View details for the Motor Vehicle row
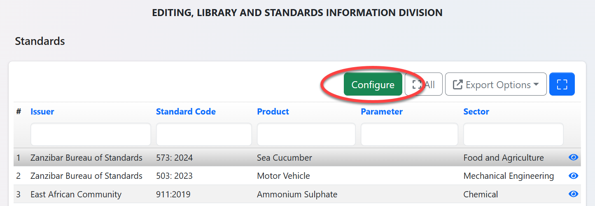Screen dimensions: 595x206 point(573,176)
